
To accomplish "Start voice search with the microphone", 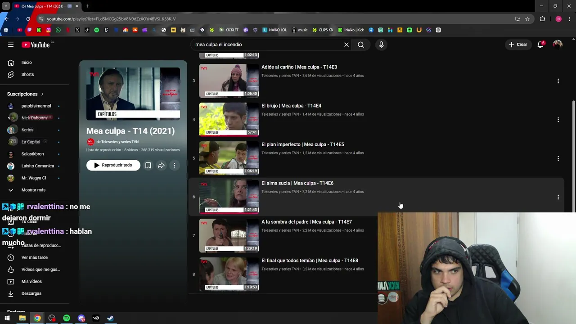I will click(381, 45).
